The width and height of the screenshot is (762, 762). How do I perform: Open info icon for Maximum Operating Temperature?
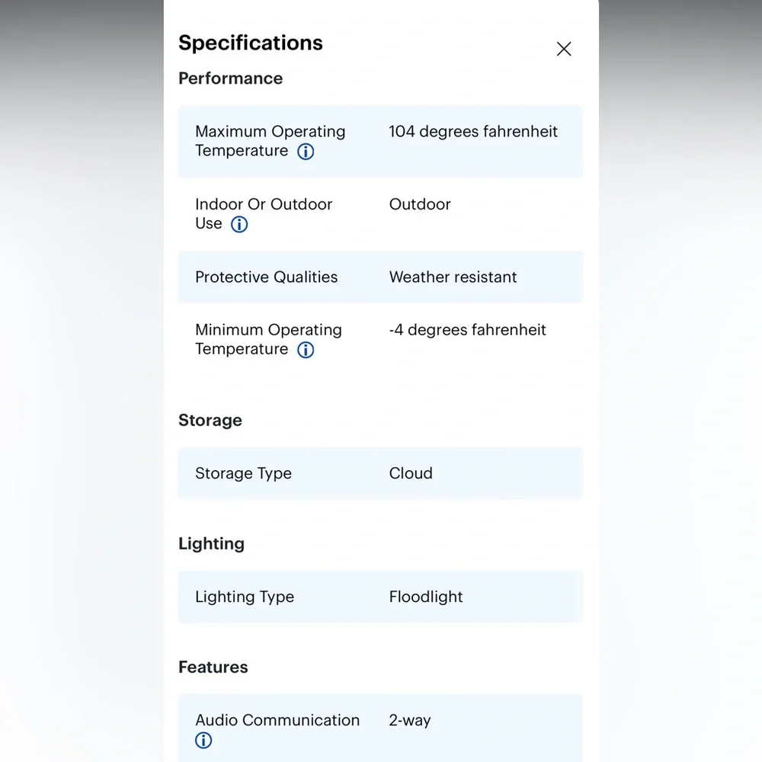[306, 152]
